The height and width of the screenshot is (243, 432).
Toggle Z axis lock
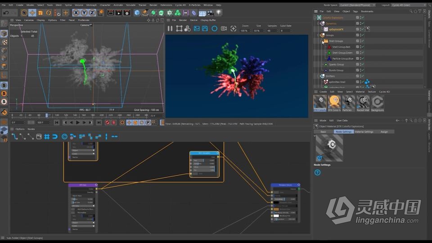[92, 13]
